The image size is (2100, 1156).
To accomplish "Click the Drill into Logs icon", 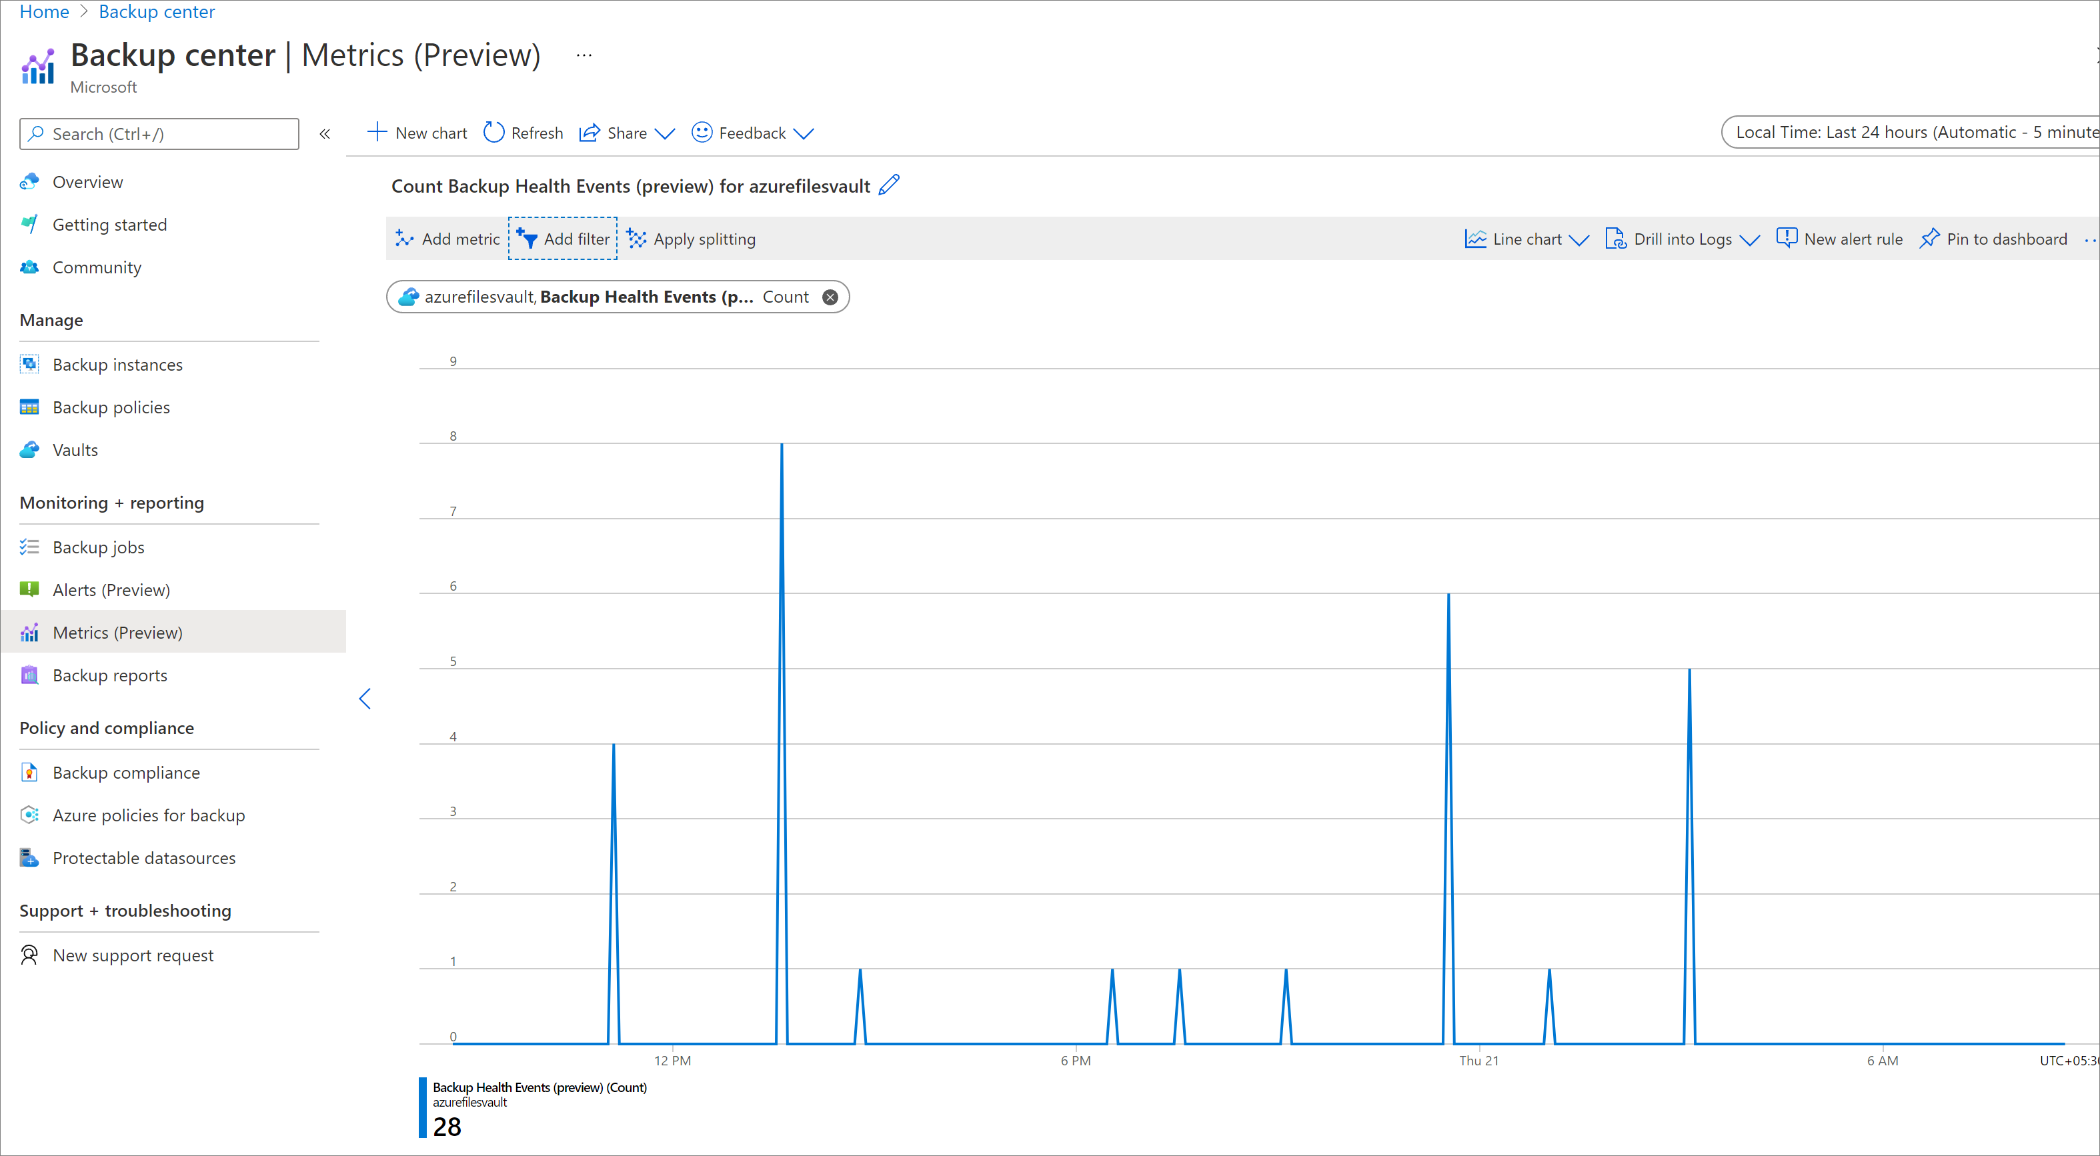I will click(1615, 238).
